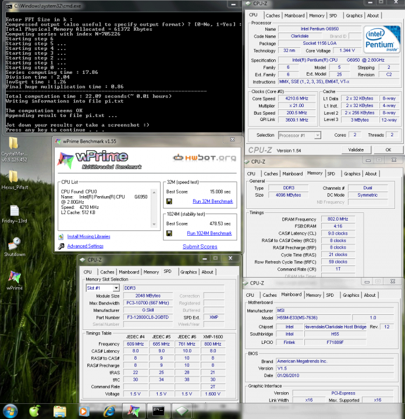Viewport: 405px width, 419px height.
Task: Open Mainboard tab in top CPU-Z window
Action: click(x=294, y=16)
